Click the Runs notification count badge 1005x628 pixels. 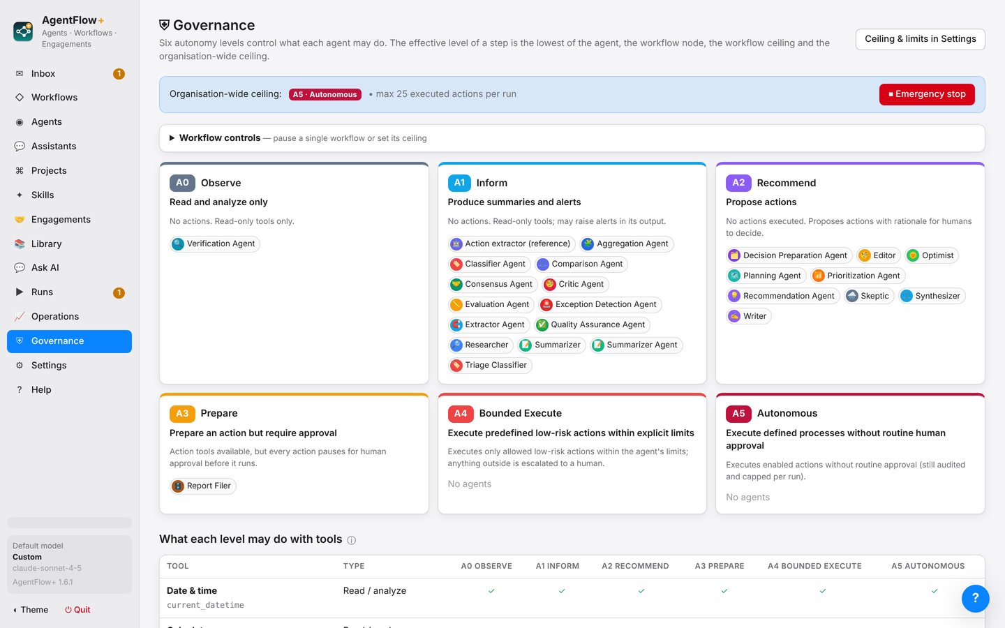(x=119, y=292)
